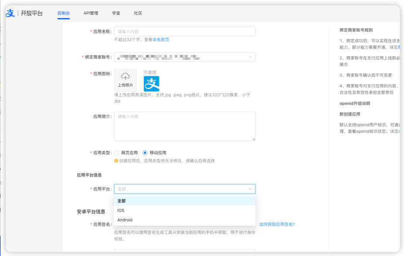This screenshot has height=256, width=404.
Task: Open the 社区 tab
Action: tap(138, 13)
